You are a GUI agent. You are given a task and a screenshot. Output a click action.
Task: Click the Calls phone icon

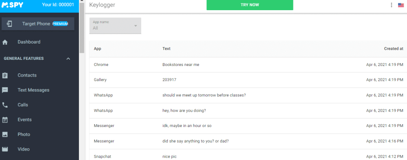[4, 105]
